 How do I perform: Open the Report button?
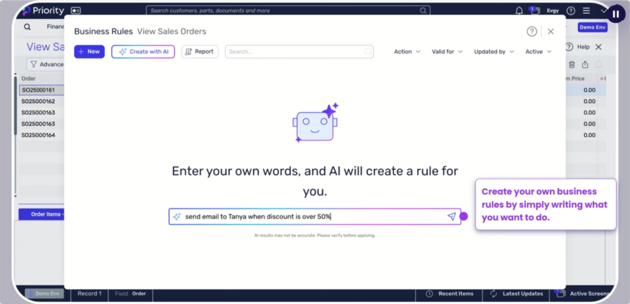click(x=200, y=52)
